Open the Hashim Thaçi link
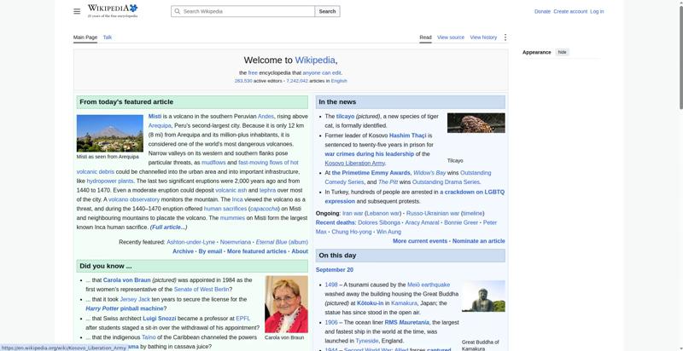 tap(408, 135)
